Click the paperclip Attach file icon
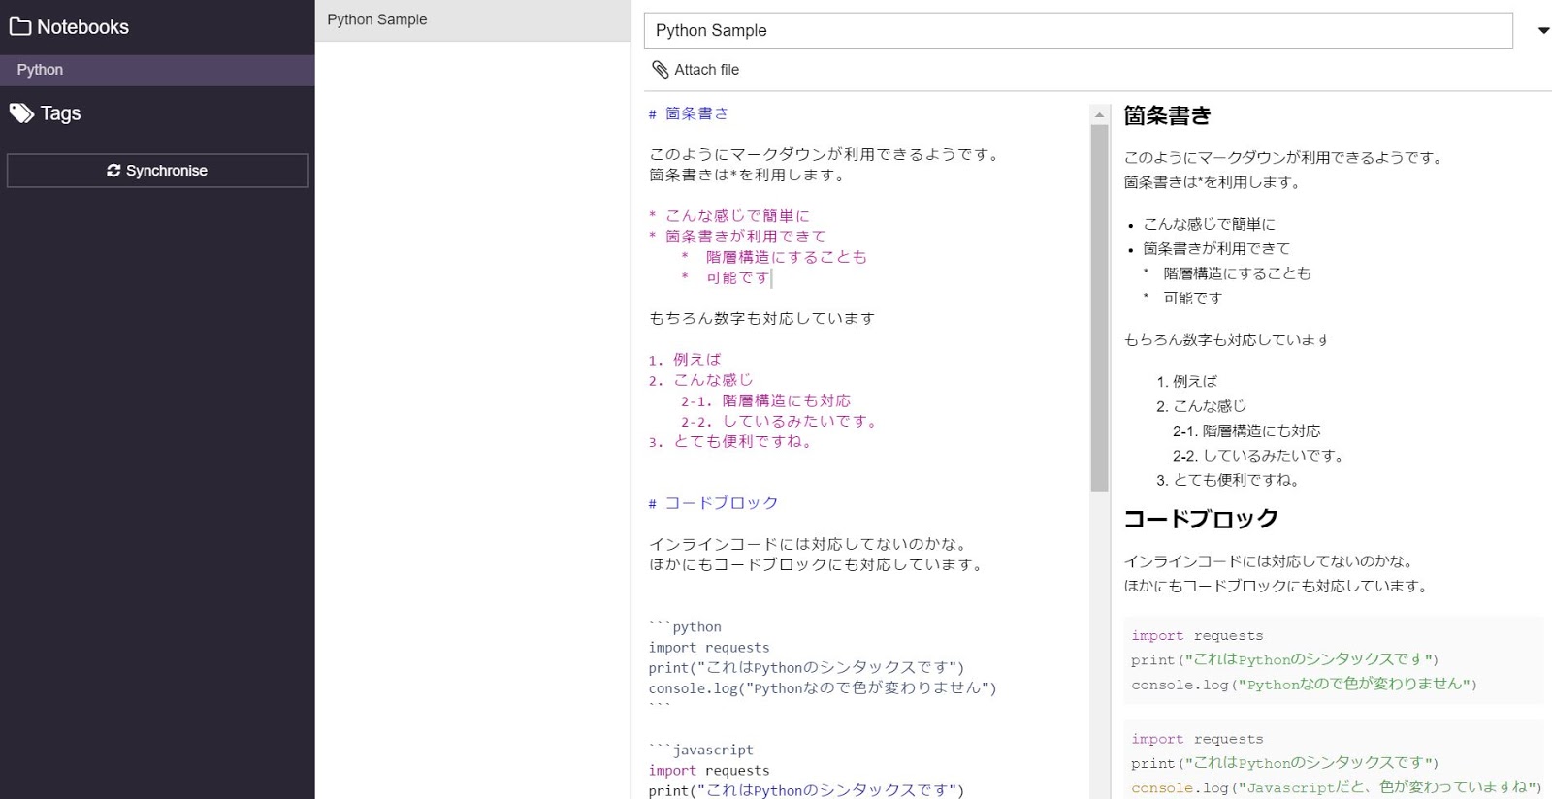The height and width of the screenshot is (799, 1552). pos(660,70)
